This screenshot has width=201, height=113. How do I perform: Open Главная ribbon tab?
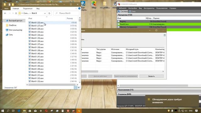click(16, 8)
